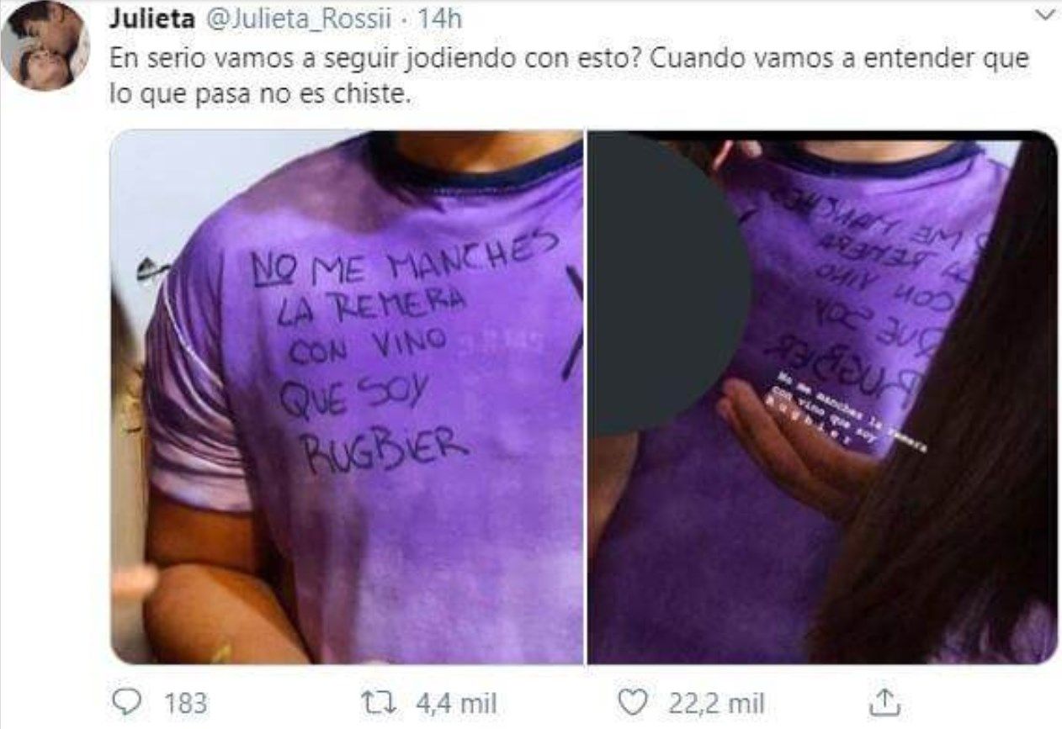Viewport: 1062px width, 729px height.
Task: Click the tweet line starting "En serio vamos"
Action: 570,59
